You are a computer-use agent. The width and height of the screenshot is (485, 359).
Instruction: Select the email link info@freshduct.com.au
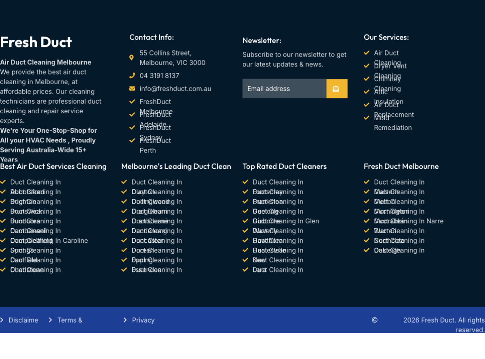coord(175,89)
